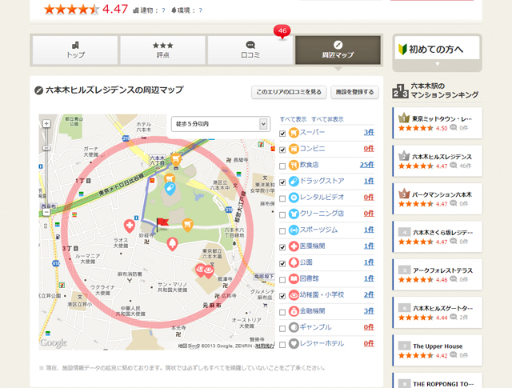Screen dimensions: 512x388
Task: Check the レジャーホテル checkbox
Action: pyautogui.click(x=282, y=345)
